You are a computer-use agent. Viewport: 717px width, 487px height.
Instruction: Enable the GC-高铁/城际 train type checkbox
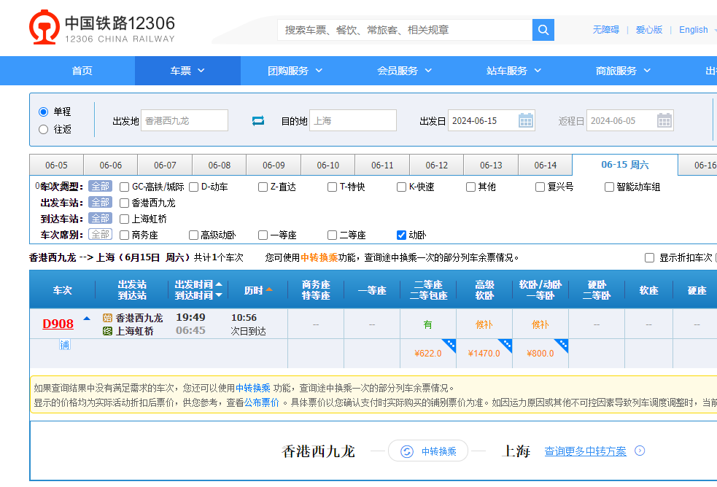tap(124, 187)
